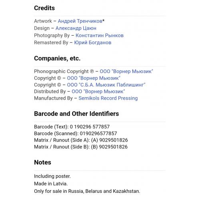Click the Matrix / Runout Side B line
Viewport: 200px width, 200px height.
pos(81,147)
